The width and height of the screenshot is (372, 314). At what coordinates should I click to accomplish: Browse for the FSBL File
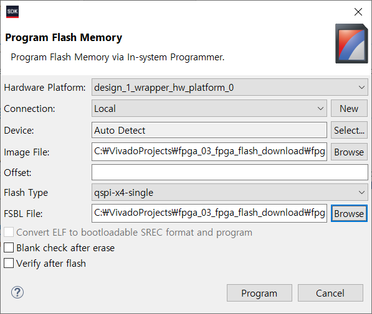pos(349,214)
